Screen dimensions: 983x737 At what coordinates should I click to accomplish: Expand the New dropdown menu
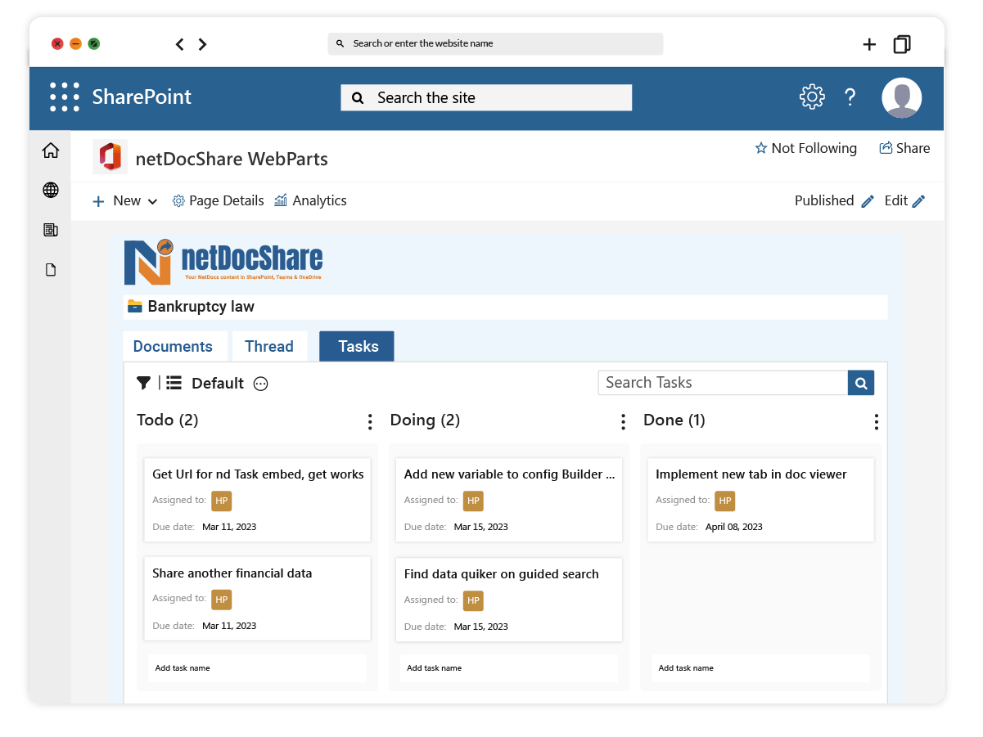coord(125,201)
